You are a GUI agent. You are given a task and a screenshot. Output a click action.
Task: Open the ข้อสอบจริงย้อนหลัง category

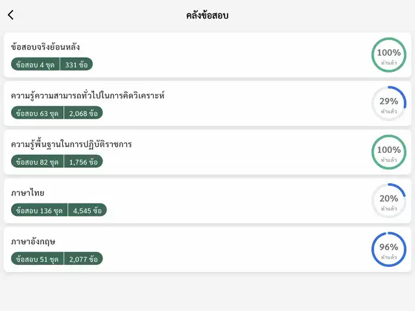point(46,47)
